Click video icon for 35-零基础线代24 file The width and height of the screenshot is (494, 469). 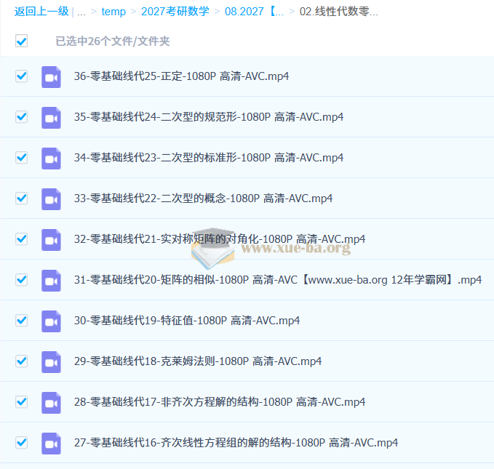point(50,117)
